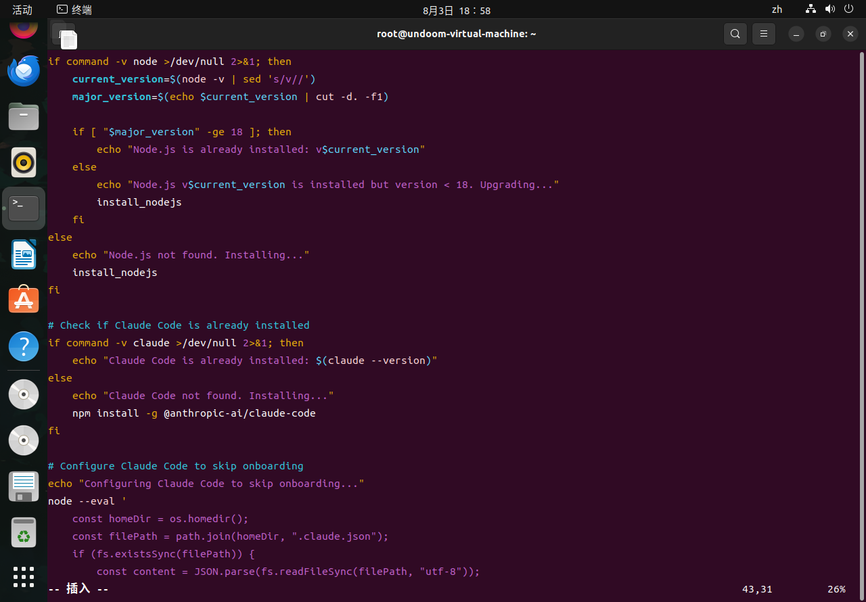Viewport: 866px width, 602px height.
Task: Click the echo "Claude Code not found. Installing..." line
Action: pyautogui.click(x=203, y=396)
